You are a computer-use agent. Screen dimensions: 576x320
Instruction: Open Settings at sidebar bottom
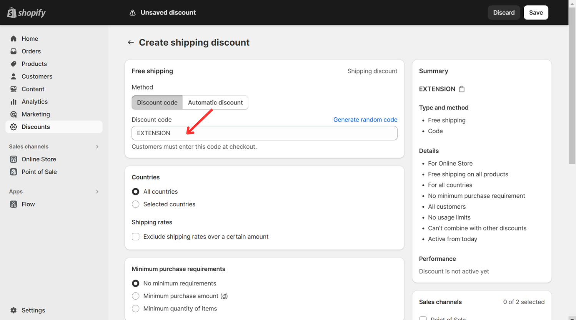[54, 310]
